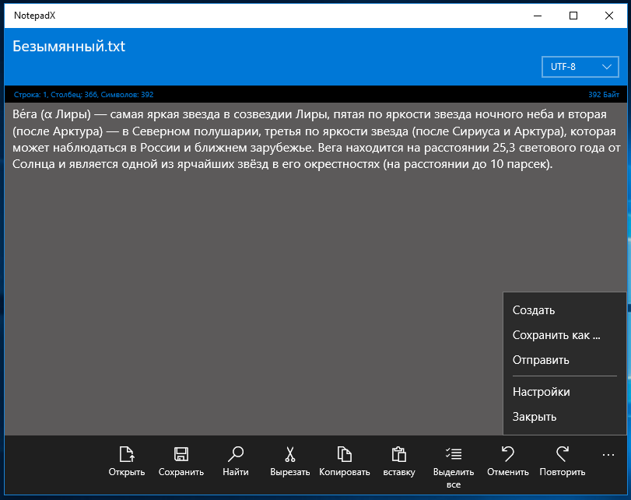Click the status text Строка: 1, Столбец: 366

(x=55, y=95)
